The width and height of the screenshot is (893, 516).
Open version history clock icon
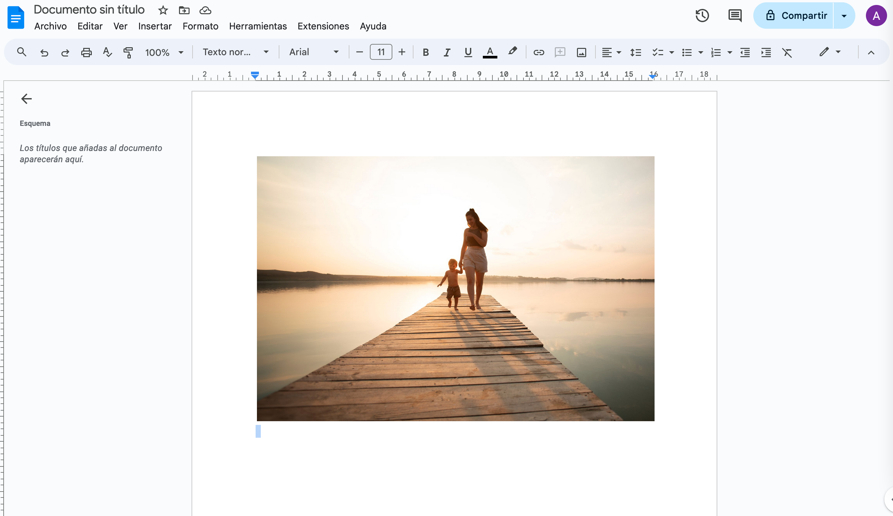(702, 16)
